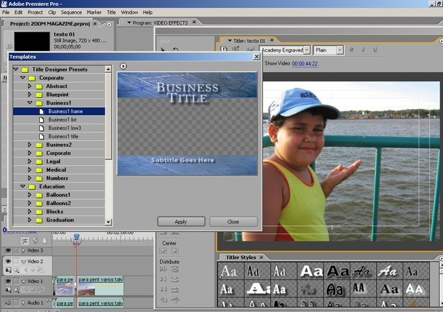Screen dimensions: 443x312
Task: Collapse the Corporate presets folder
Action: 23,78
